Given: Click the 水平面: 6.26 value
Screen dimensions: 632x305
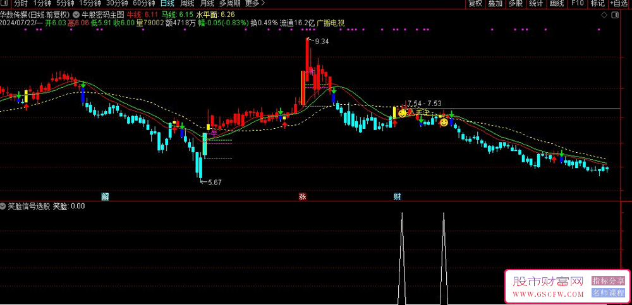Looking at the screenshot, I should (216, 15).
